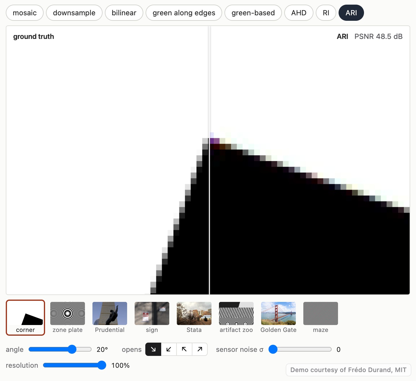Viewport: 416px width, 381px height.
Task: Click the resolution value 100%
Action: pos(120,365)
